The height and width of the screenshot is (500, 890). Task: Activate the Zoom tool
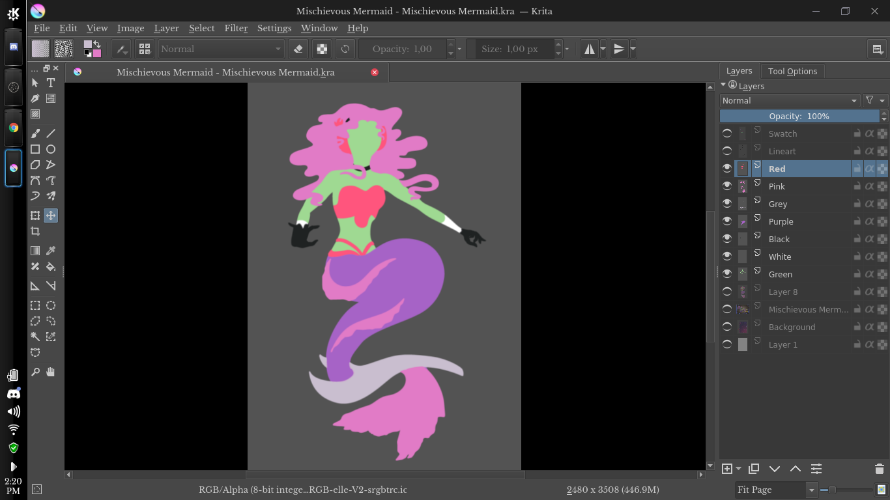pos(35,372)
